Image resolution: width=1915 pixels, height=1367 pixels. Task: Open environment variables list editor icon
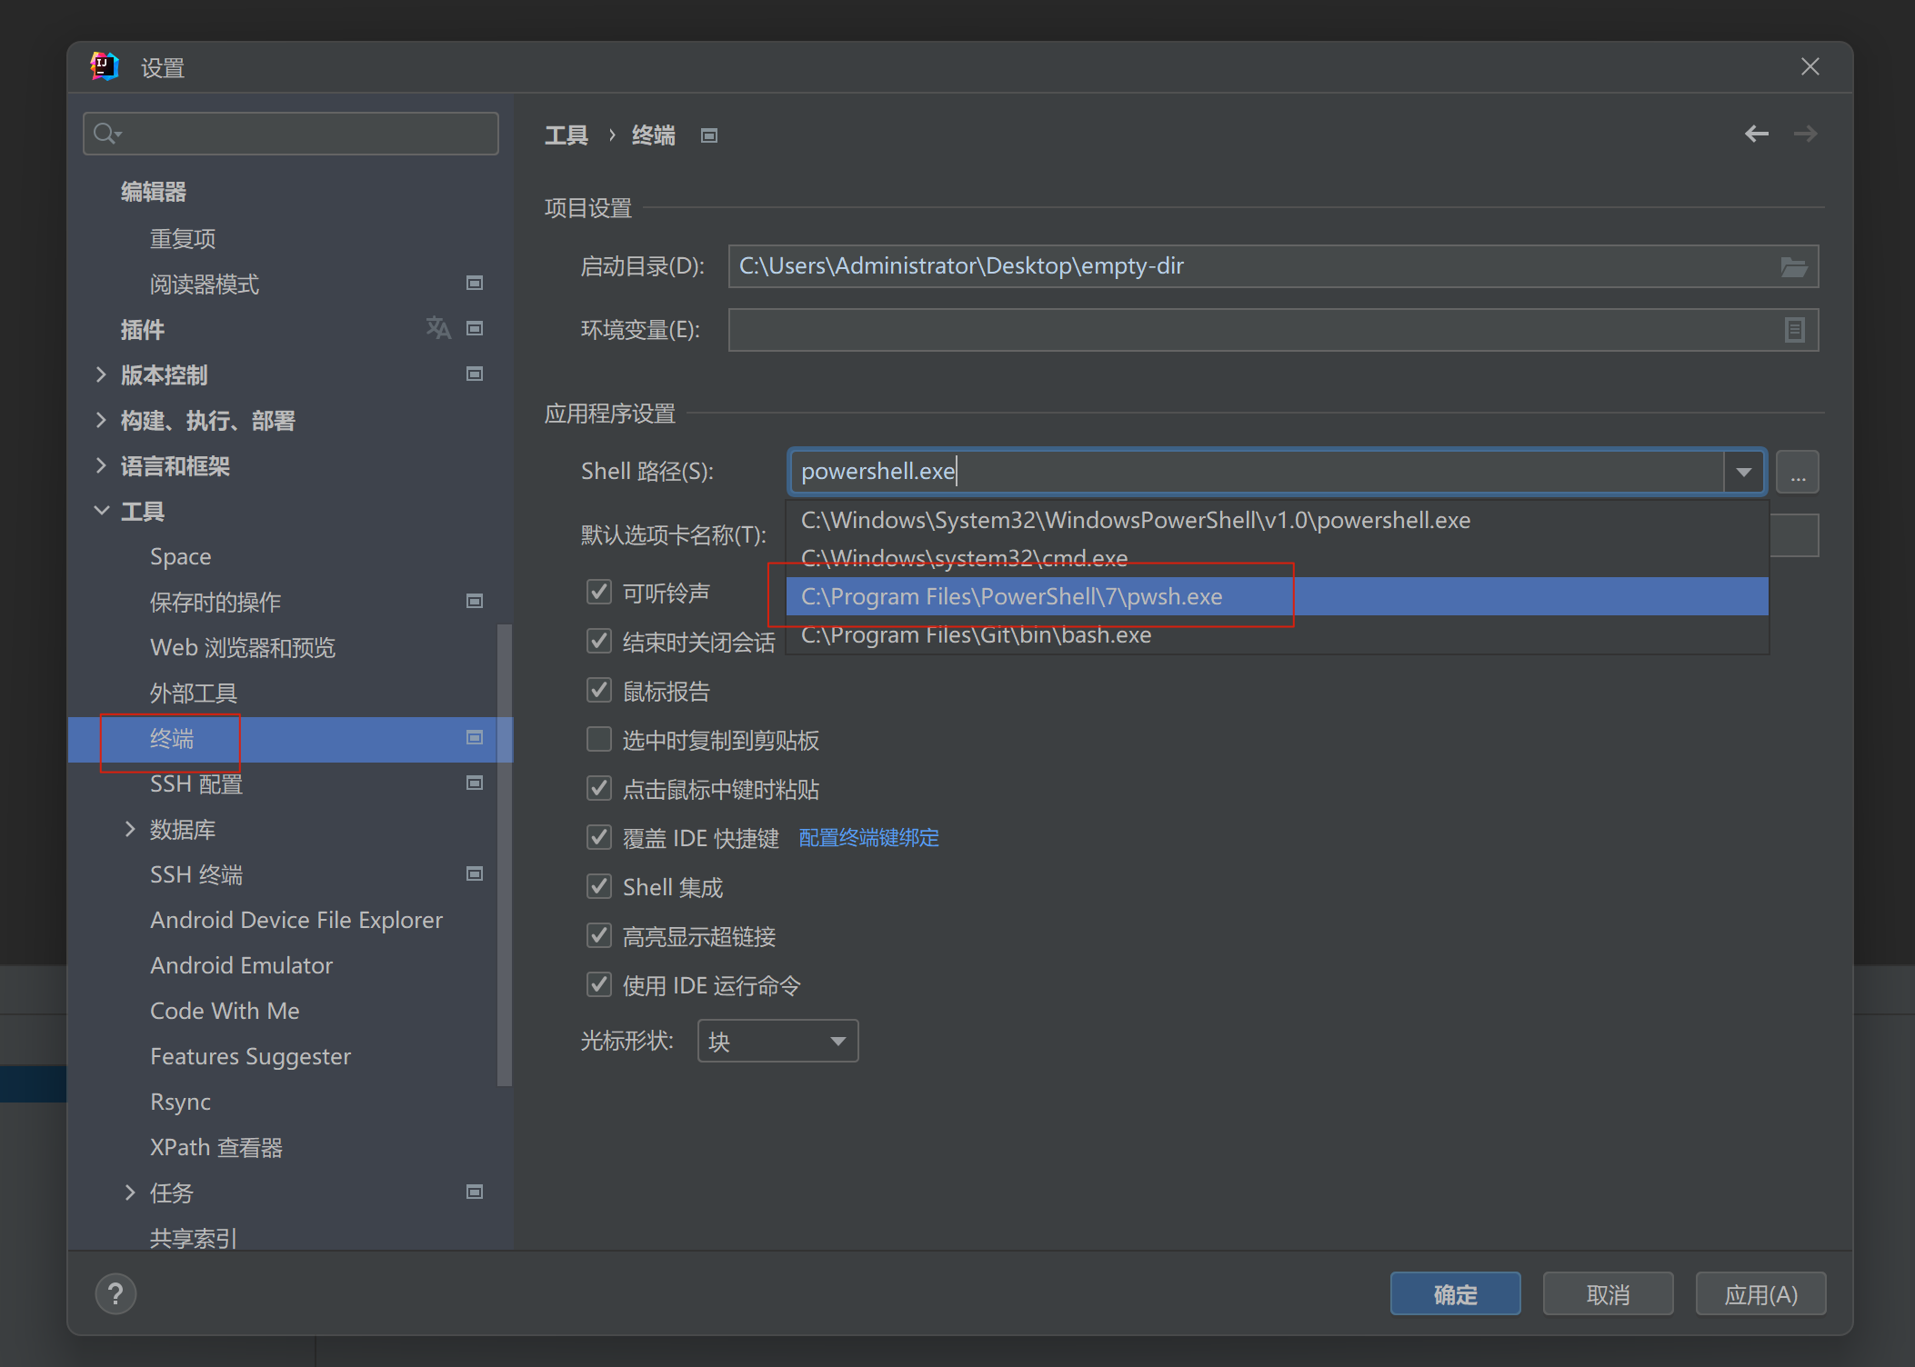pyautogui.click(x=1794, y=330)
